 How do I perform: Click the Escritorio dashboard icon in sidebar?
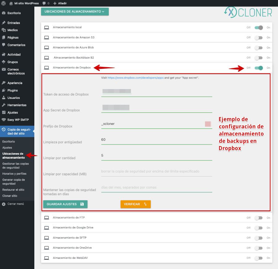point(3,13)
